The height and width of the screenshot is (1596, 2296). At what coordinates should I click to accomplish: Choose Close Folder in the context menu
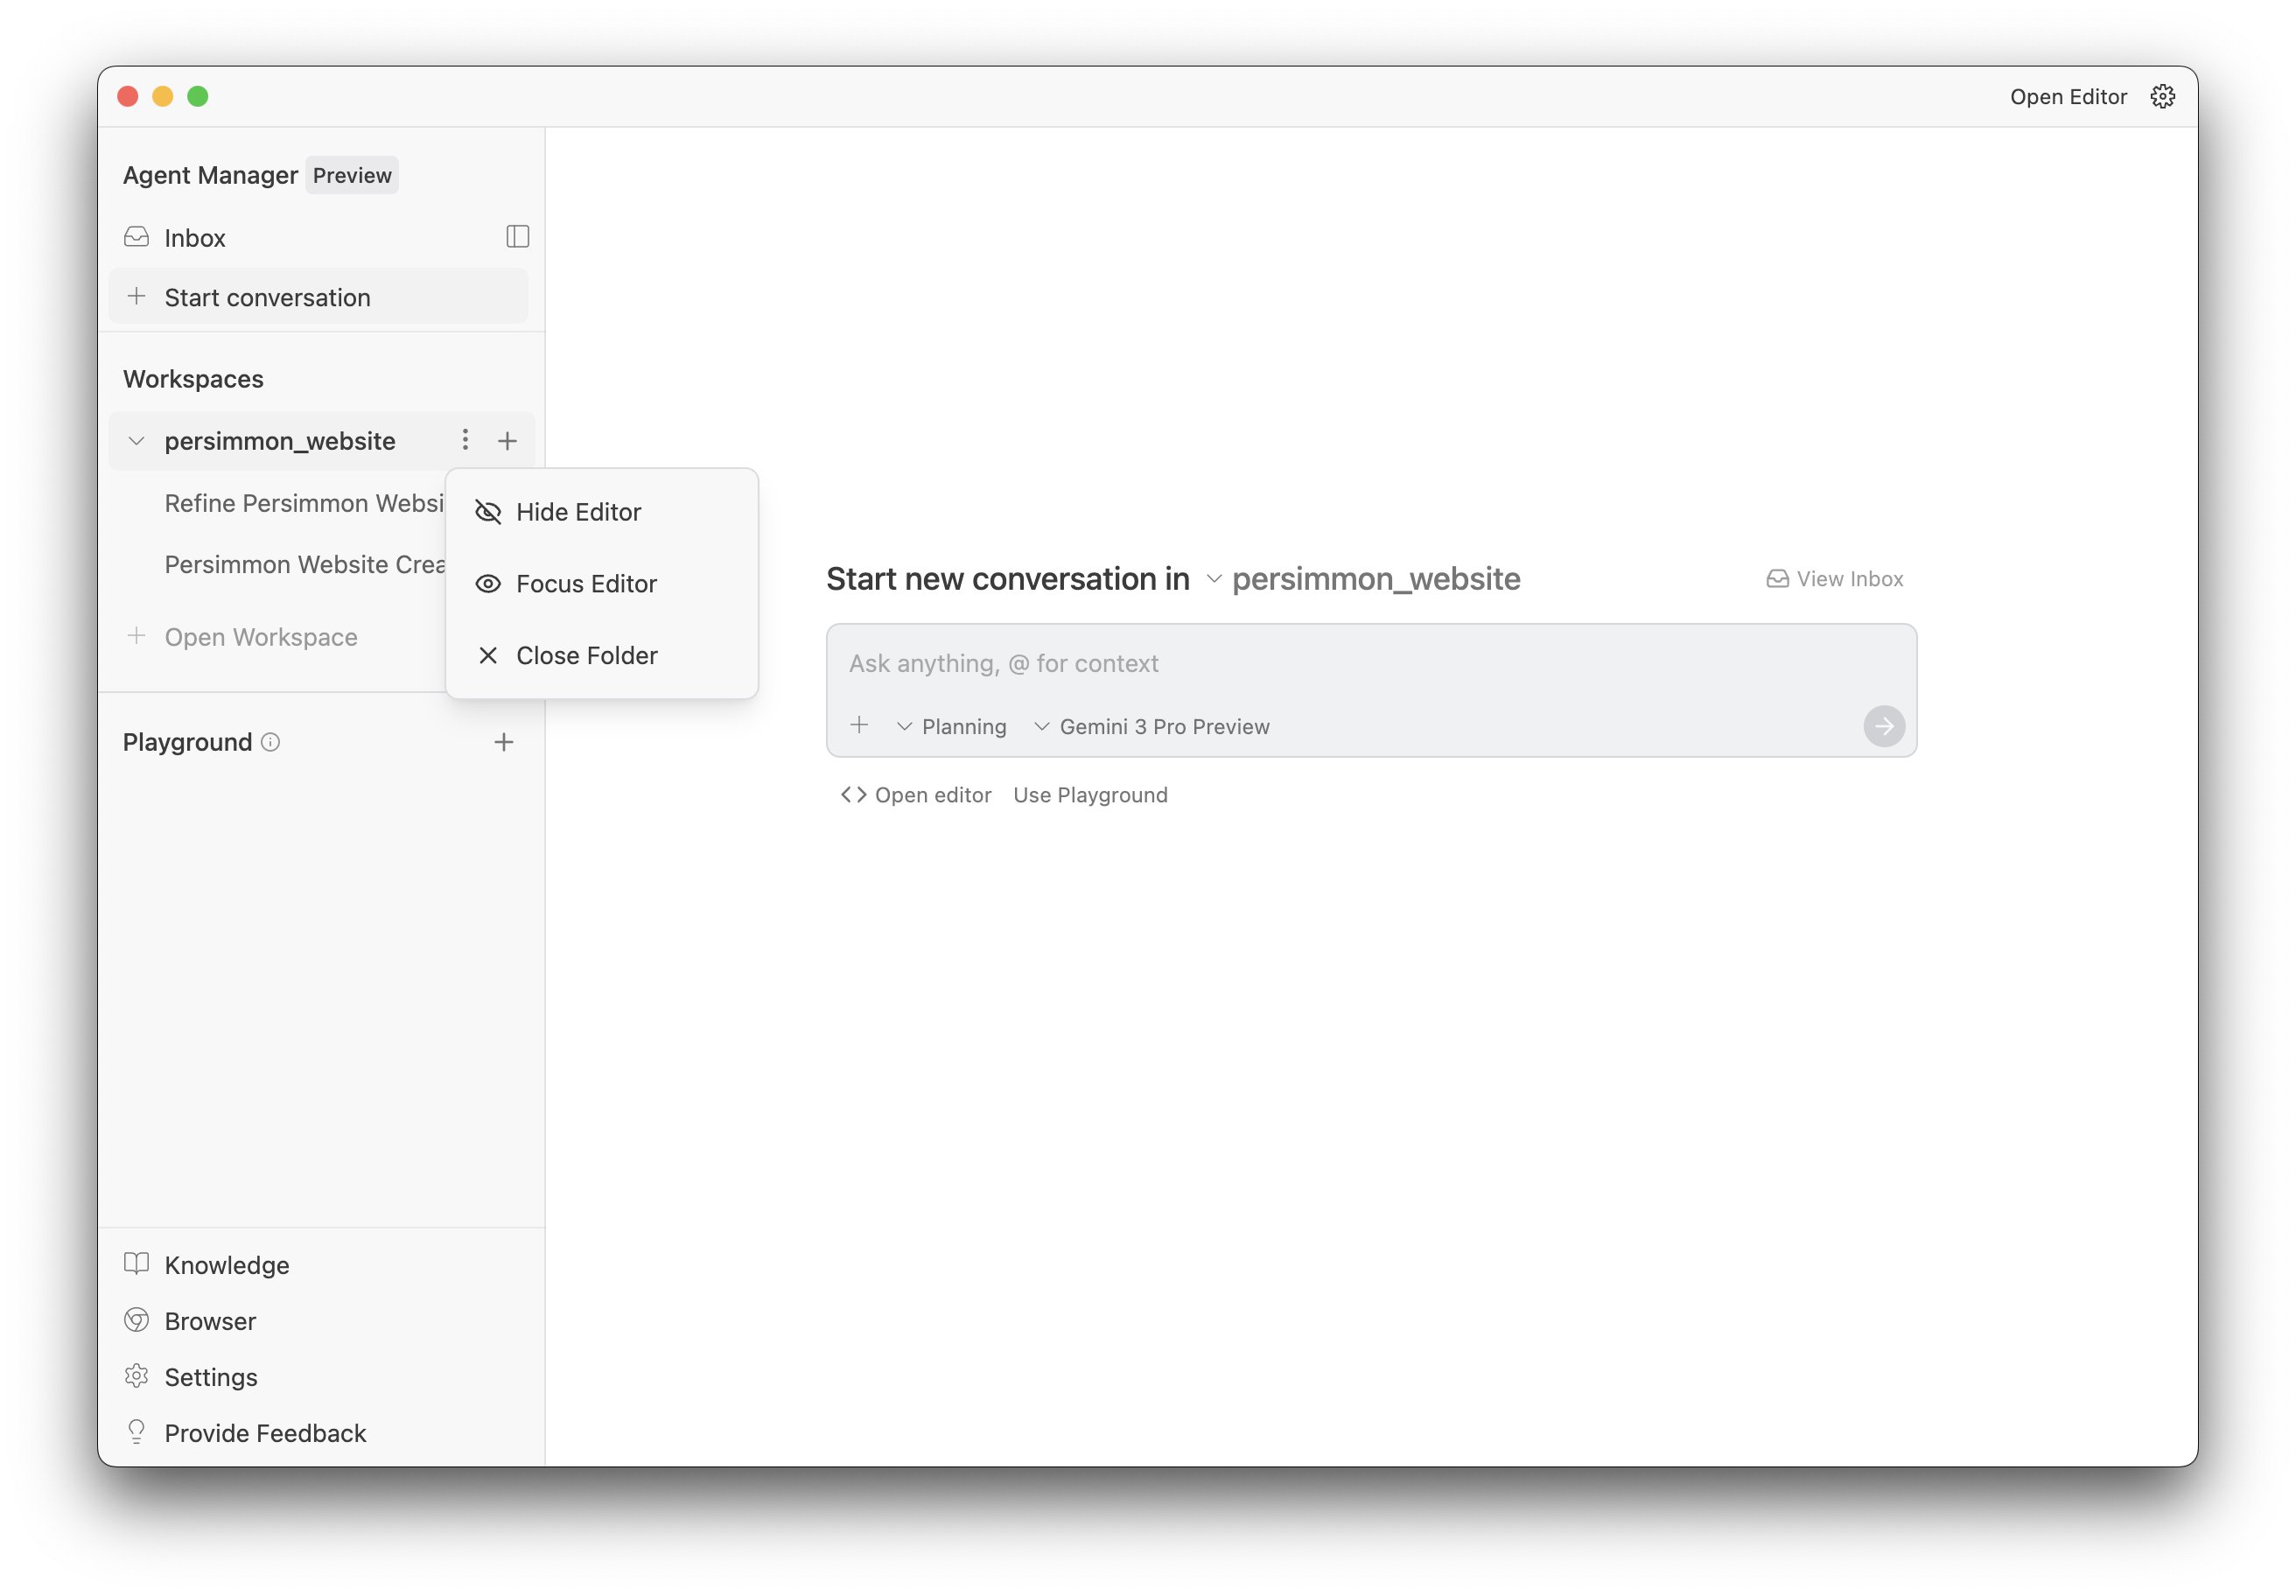point(587,655)
